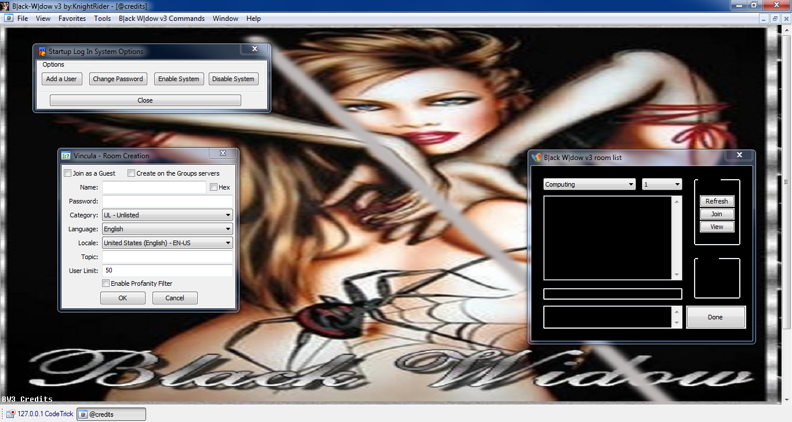The height and width of the screenshot is (422, 792).
Task: Close the Startup Log In System Options window
Action: [254, 50]
